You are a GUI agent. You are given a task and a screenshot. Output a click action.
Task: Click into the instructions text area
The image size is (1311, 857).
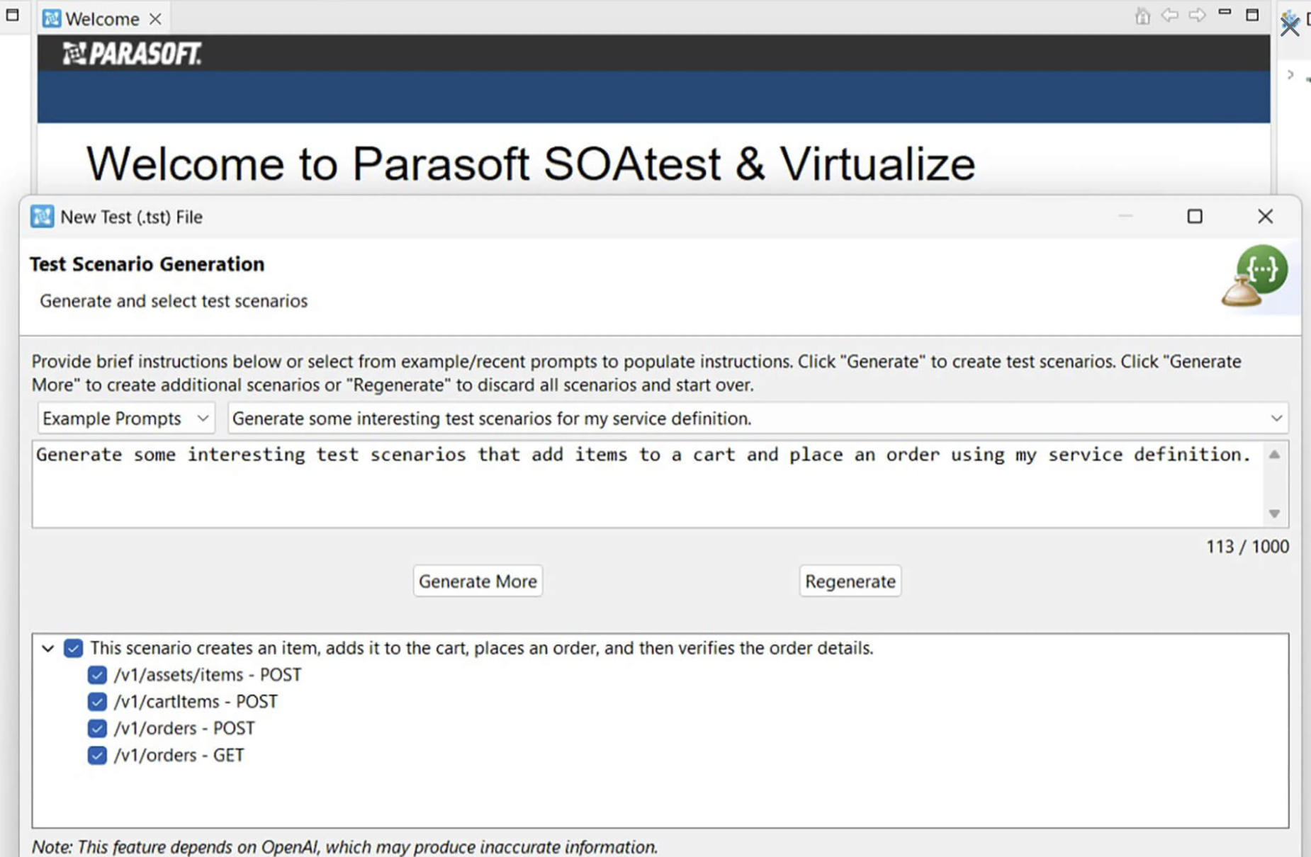tap(648, 484)
